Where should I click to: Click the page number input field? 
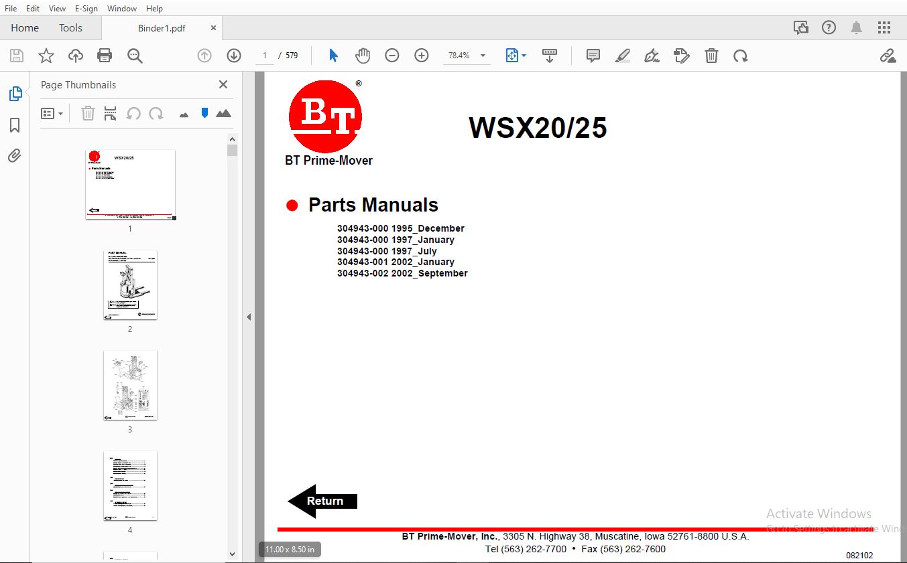click(265, 56)
